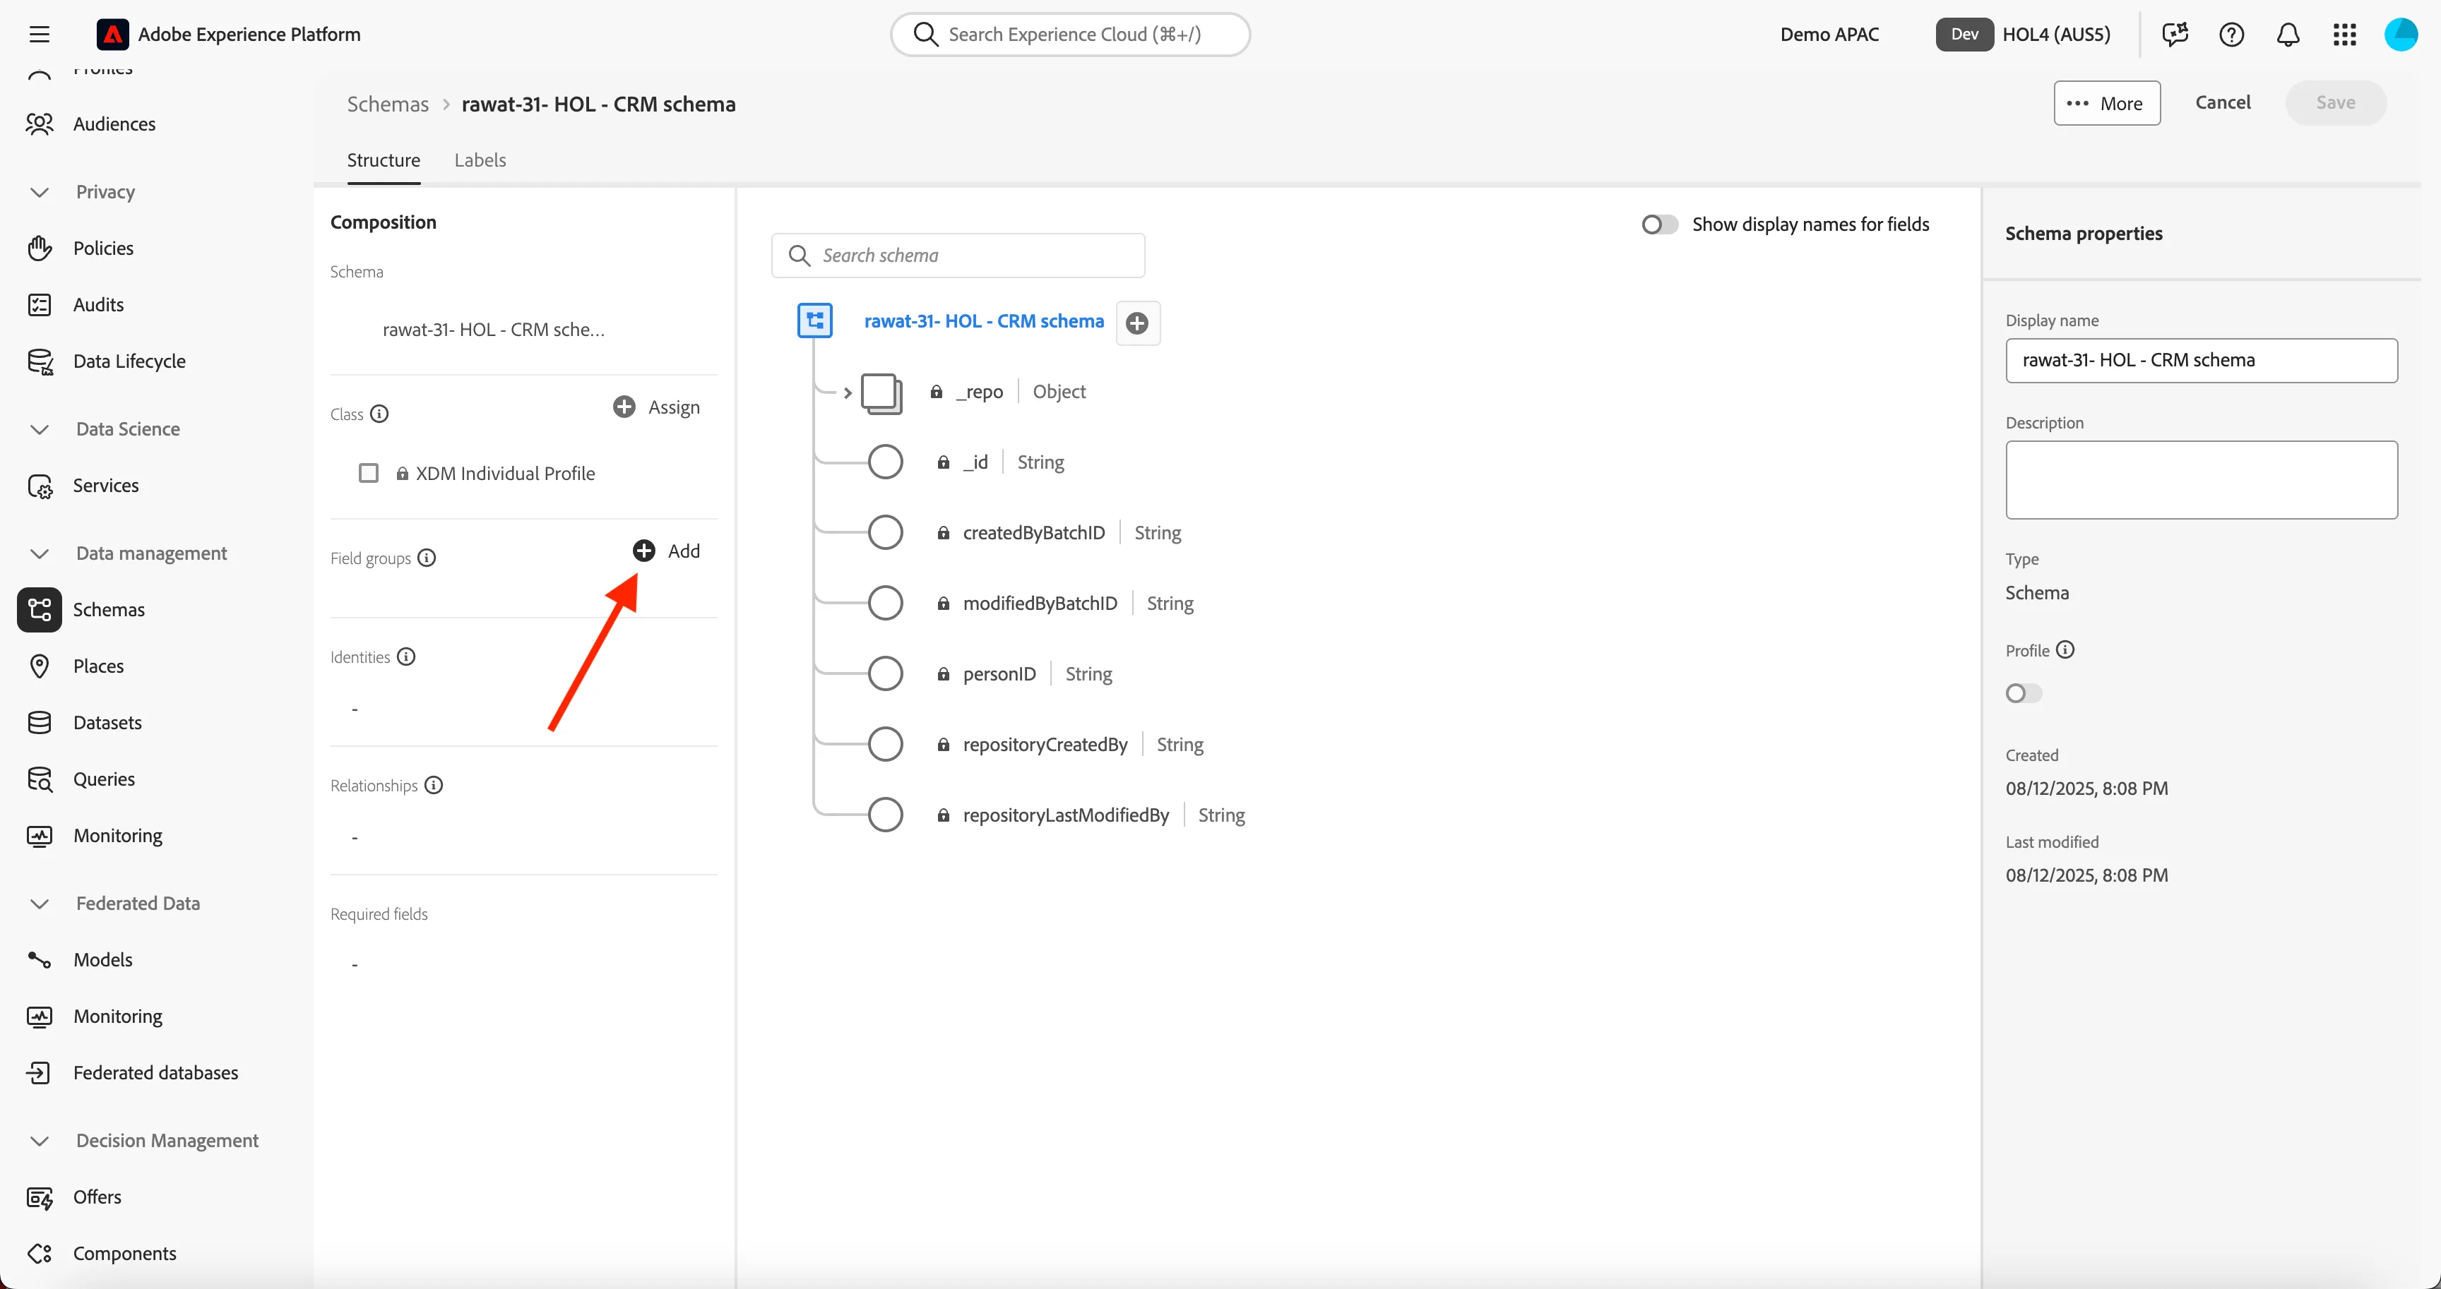
Task: Open the hamburger navigation menu
Action: click(39, 34)
